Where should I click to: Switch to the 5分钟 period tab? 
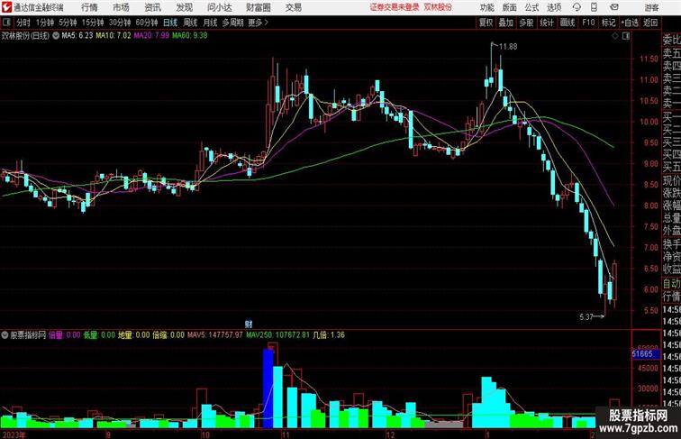pyautogui.click(x=68, y=23)
